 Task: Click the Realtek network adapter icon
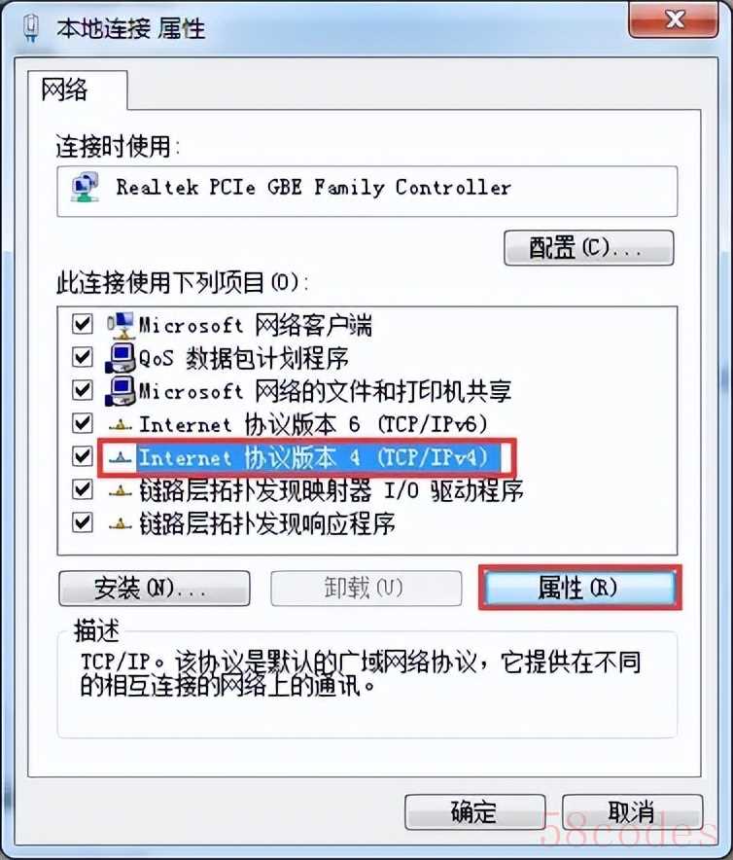click(85, 187)
